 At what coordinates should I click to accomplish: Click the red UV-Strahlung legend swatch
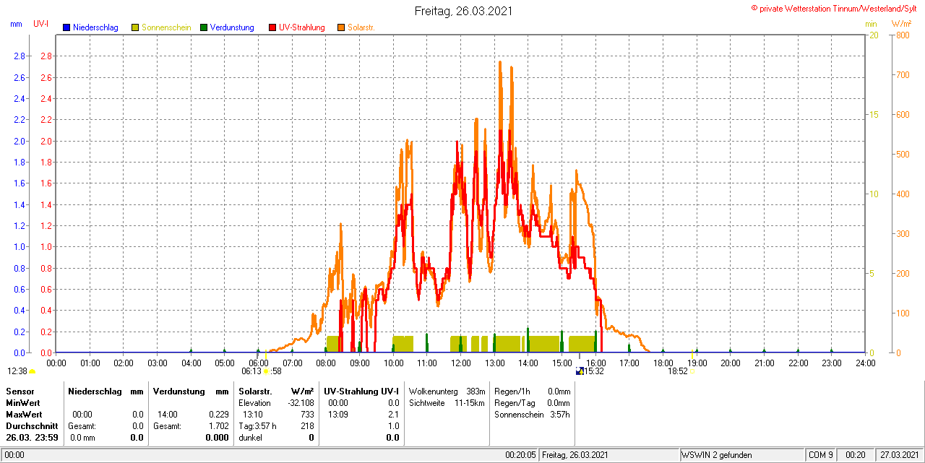pos(272,27)
